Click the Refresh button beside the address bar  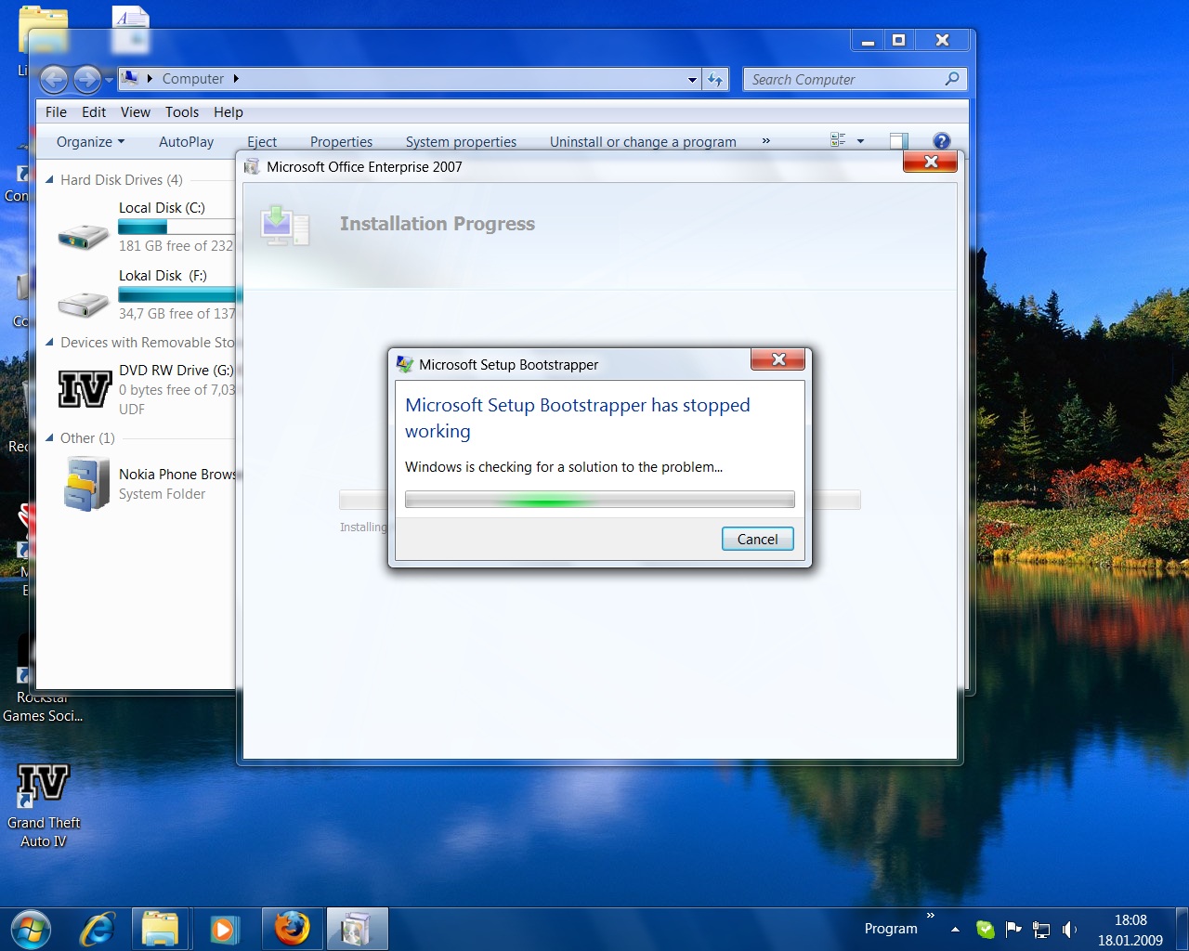pyautogui.click(x=715, y=80)
